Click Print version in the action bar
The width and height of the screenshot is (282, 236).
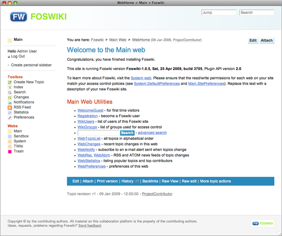click(x=107, y=181)
